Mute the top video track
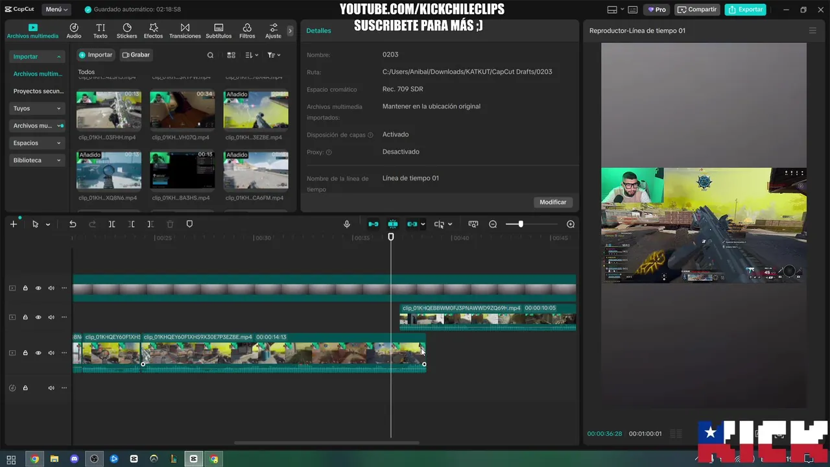Image resolution: width=830 pixels, height=467 pixels. 51,288
